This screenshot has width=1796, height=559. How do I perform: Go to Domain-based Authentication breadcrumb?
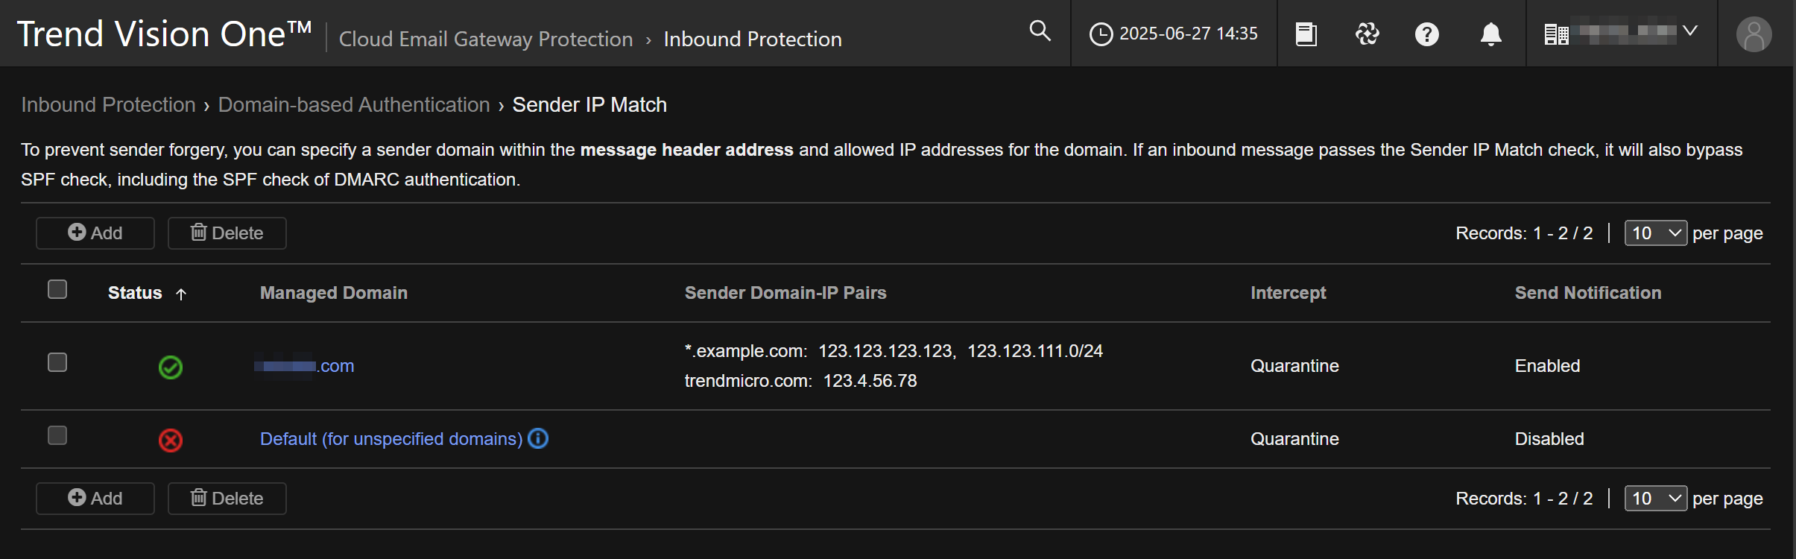pos(354,105)
